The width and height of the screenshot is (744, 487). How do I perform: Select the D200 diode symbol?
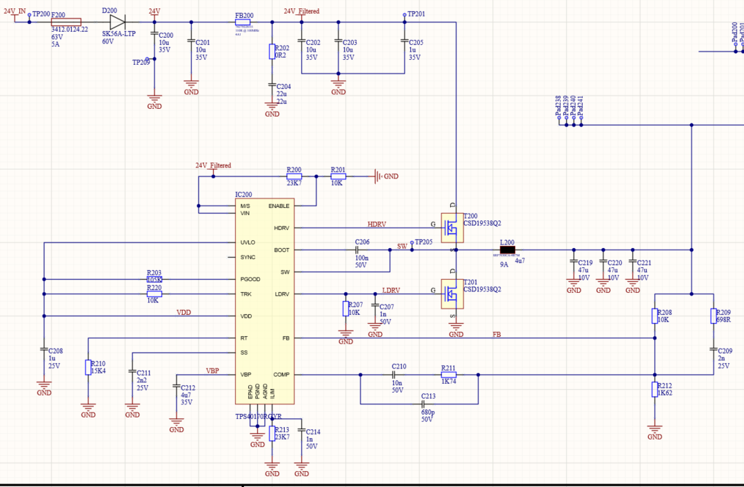click(117, 22)
